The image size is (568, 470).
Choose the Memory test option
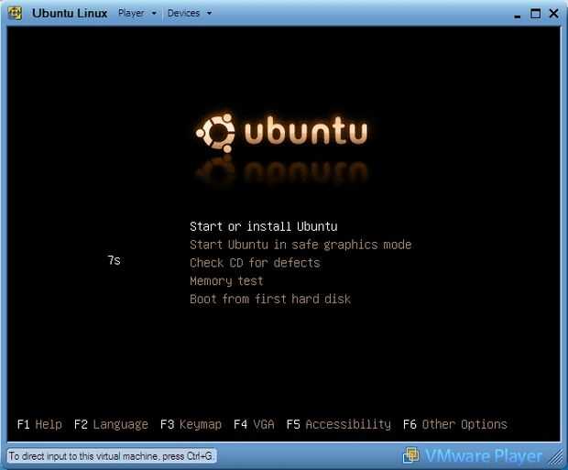click(x=226, y=281)
